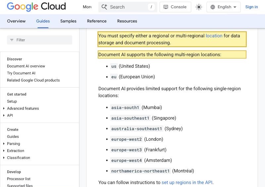Open the Setup page link
This screenshot has width=265, height=187.
(12, 101)
